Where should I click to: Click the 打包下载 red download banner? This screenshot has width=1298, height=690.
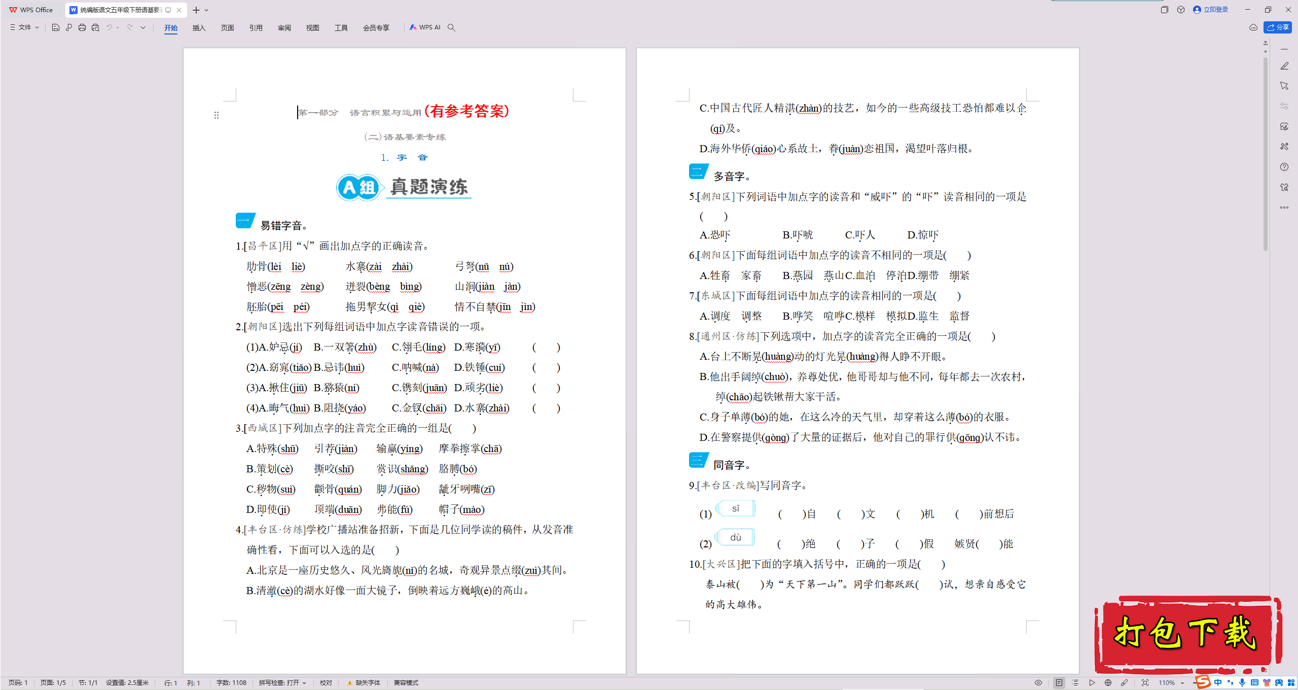pos(1188,634)
